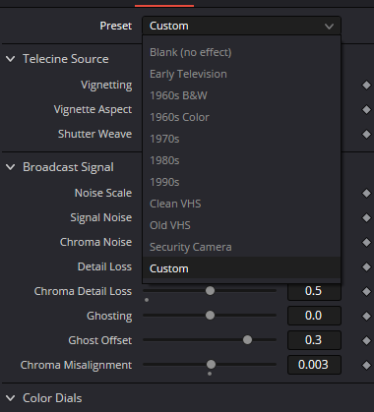The image size is (374, 412).
Task: Edit Chroma Detail Loss value 0.5
Action: coord(314,291)
